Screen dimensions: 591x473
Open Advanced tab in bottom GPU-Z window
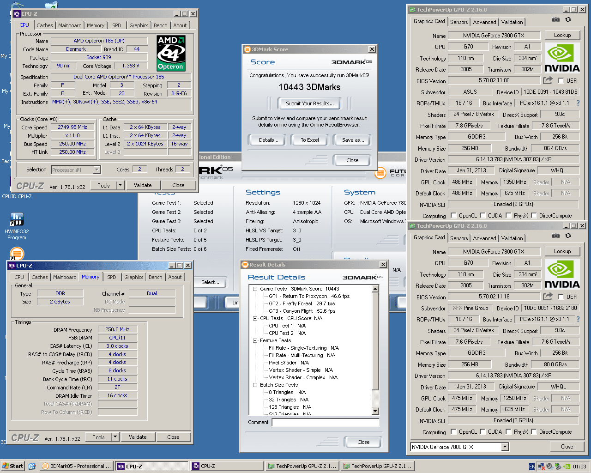click(484, 238)
